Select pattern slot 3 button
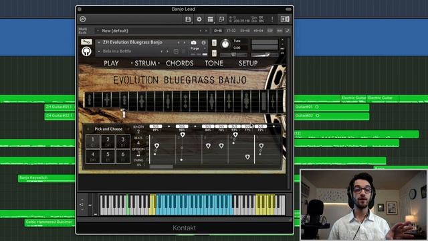The height and width of the screenshot is (241, 428). coord(123,141)
